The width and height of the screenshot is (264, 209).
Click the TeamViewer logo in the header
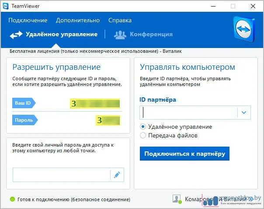coord(244,29)
